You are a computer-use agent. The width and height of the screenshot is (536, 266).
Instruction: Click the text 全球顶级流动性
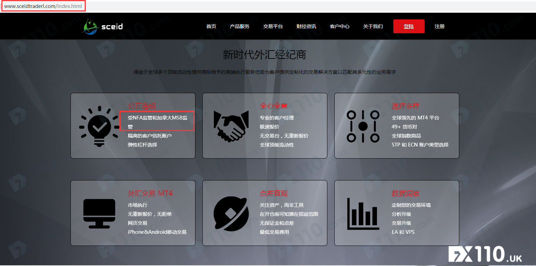pos(277,145)
